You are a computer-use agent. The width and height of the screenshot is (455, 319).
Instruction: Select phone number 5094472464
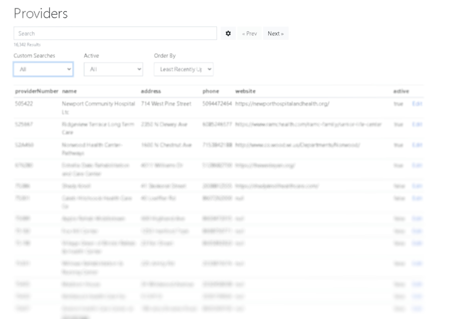[x=217, y=104]
